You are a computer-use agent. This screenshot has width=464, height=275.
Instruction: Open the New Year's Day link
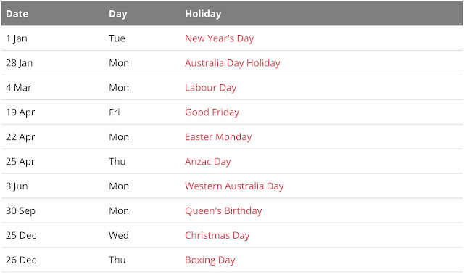[219, 38]
